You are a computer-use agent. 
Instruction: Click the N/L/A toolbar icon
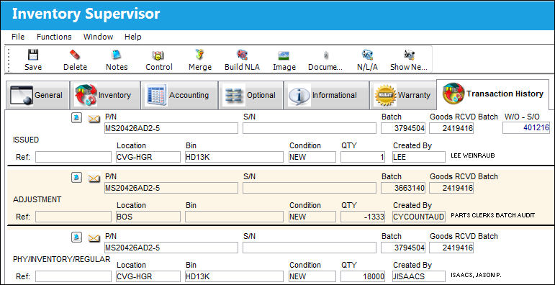(367, 55)
